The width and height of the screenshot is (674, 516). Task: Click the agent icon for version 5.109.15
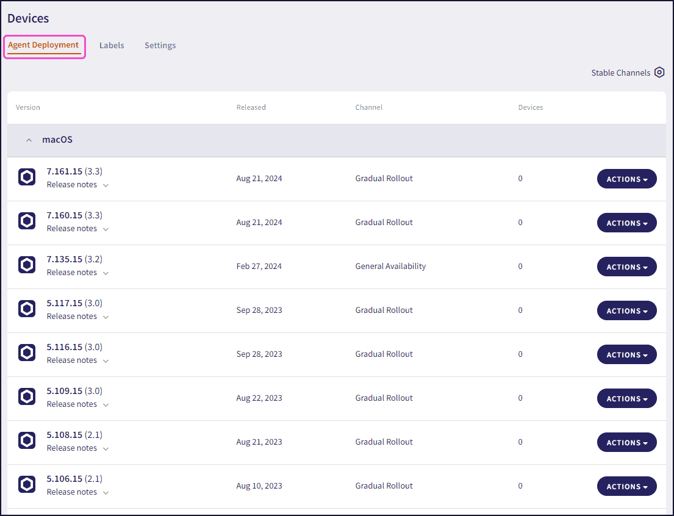(x=27, y=396)
